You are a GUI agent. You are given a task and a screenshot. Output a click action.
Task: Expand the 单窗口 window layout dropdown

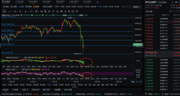pos(137,7)
